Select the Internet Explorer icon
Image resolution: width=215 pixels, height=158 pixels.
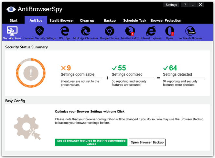coord(151,31)
